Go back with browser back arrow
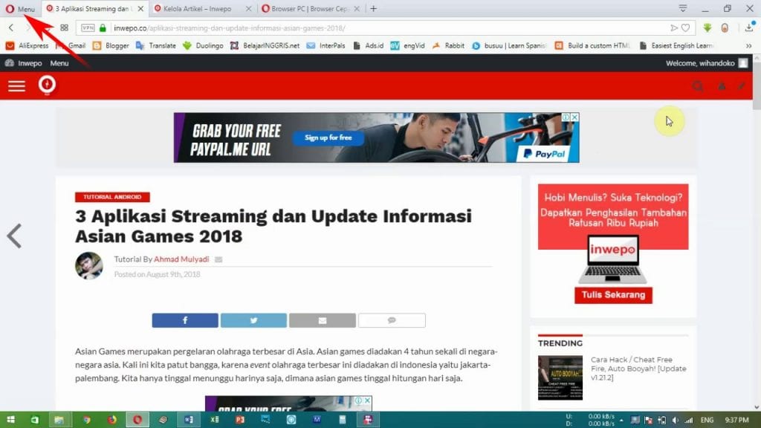Screen dimensions: 761x428 pyautogui.click(x=10, y=28)
